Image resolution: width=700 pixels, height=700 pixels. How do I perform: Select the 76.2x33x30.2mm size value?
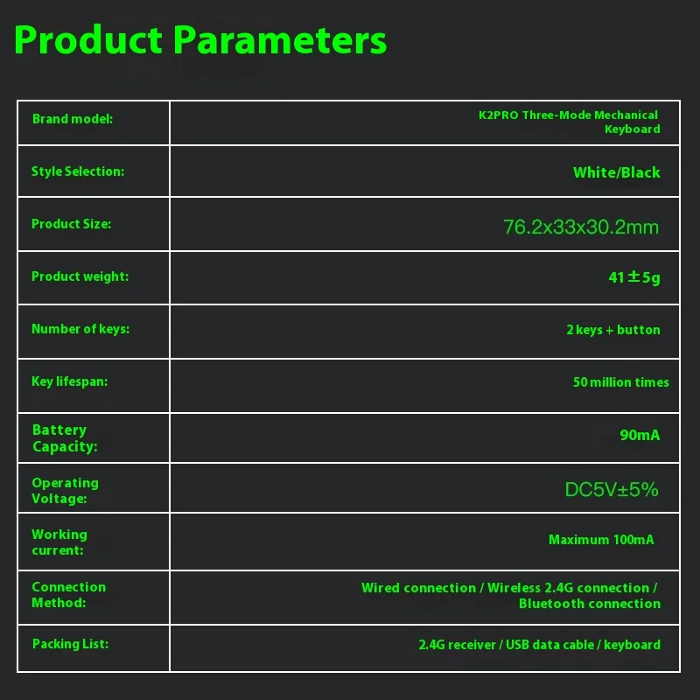pos(581,227)
